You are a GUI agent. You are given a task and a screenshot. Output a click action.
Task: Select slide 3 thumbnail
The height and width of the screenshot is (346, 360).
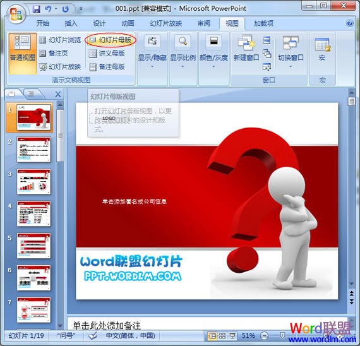33,182
